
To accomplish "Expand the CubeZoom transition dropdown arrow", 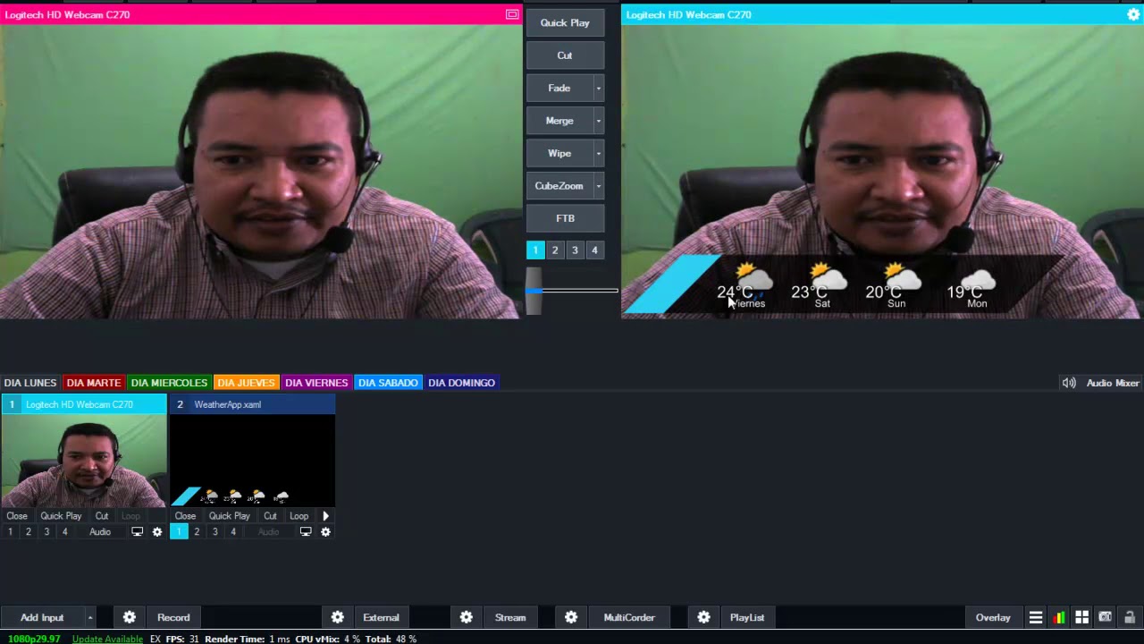I will (599, 186).
